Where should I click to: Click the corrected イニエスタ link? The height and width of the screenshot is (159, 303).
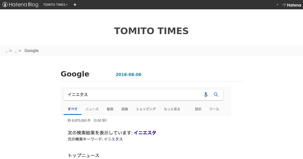click(x=145, y=133)
